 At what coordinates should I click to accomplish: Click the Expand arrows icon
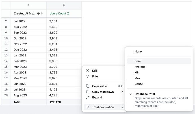pyautogui.click(x=87, y=98)
